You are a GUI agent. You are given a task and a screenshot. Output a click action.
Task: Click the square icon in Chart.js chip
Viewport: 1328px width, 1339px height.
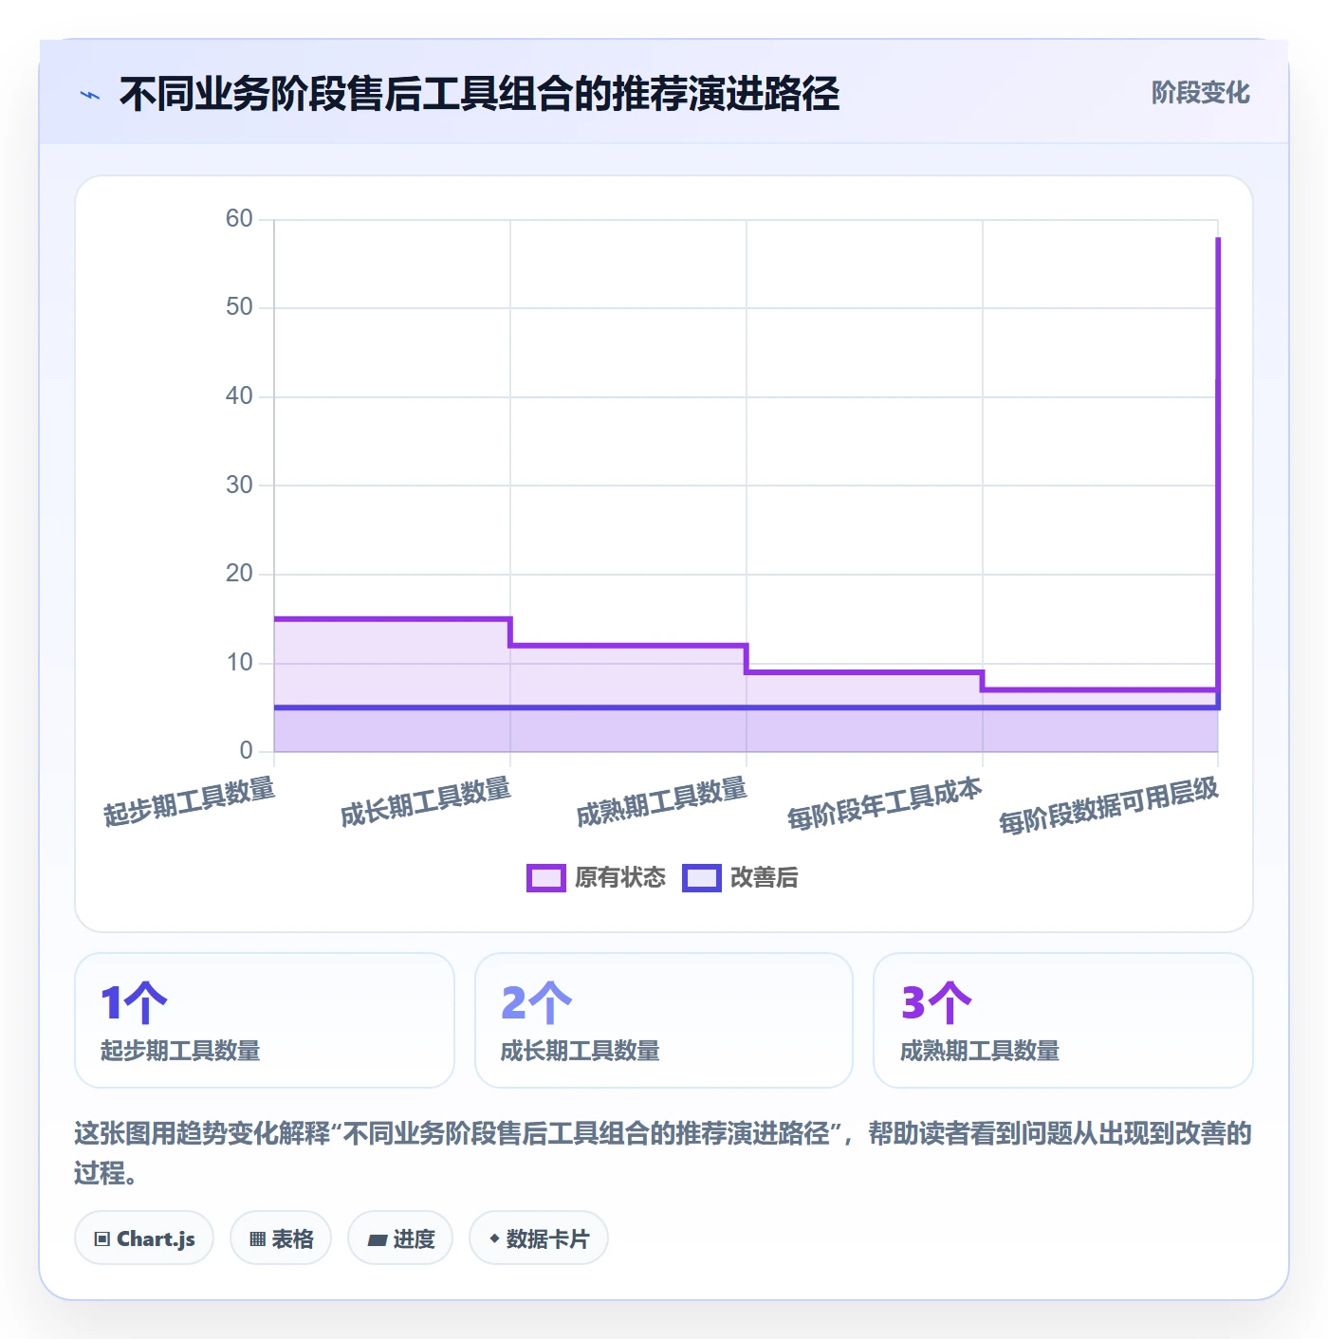coord(102,1239)
